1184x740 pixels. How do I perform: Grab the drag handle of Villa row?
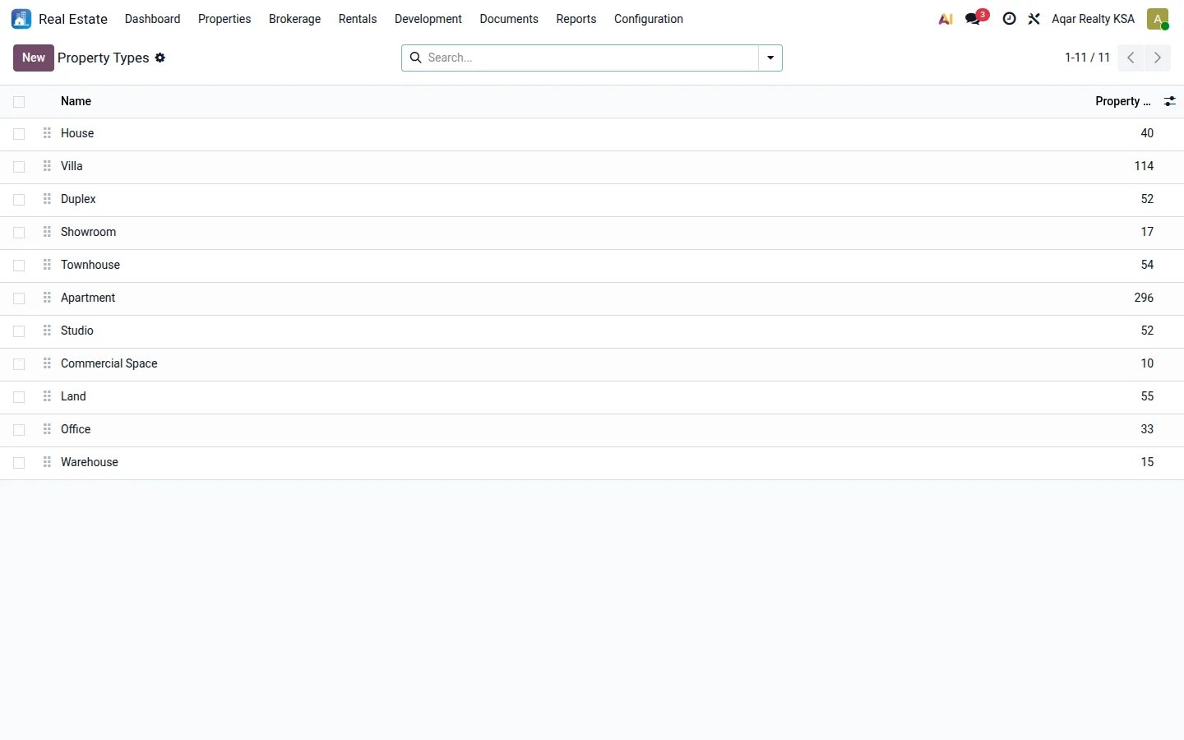[47, 166]
